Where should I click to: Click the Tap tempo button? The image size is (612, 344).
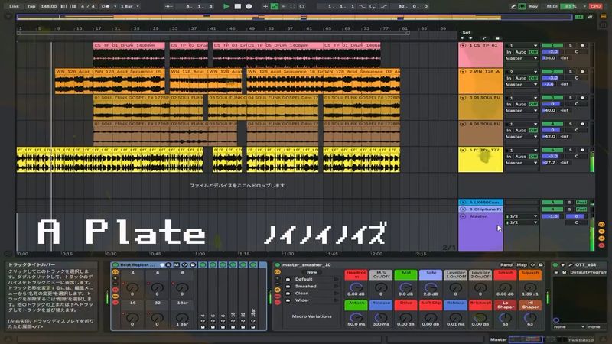coord(31,6)
